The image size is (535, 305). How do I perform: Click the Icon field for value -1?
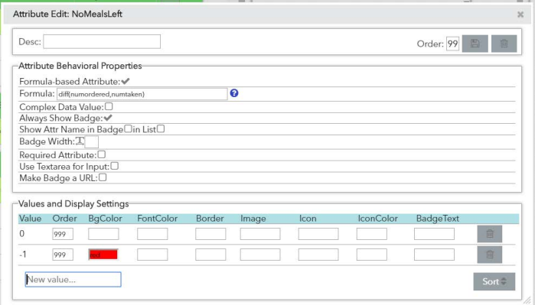tap(318, 255)
